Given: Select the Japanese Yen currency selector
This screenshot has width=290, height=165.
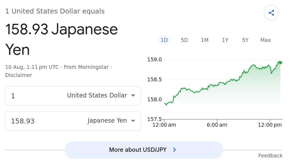Looking at the screenshot, I should [x=111, y=121].
